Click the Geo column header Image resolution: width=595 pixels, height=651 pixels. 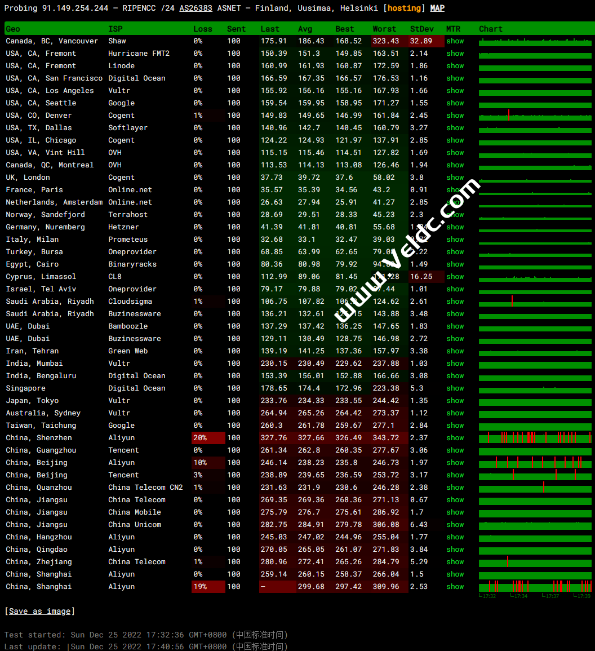13,29
